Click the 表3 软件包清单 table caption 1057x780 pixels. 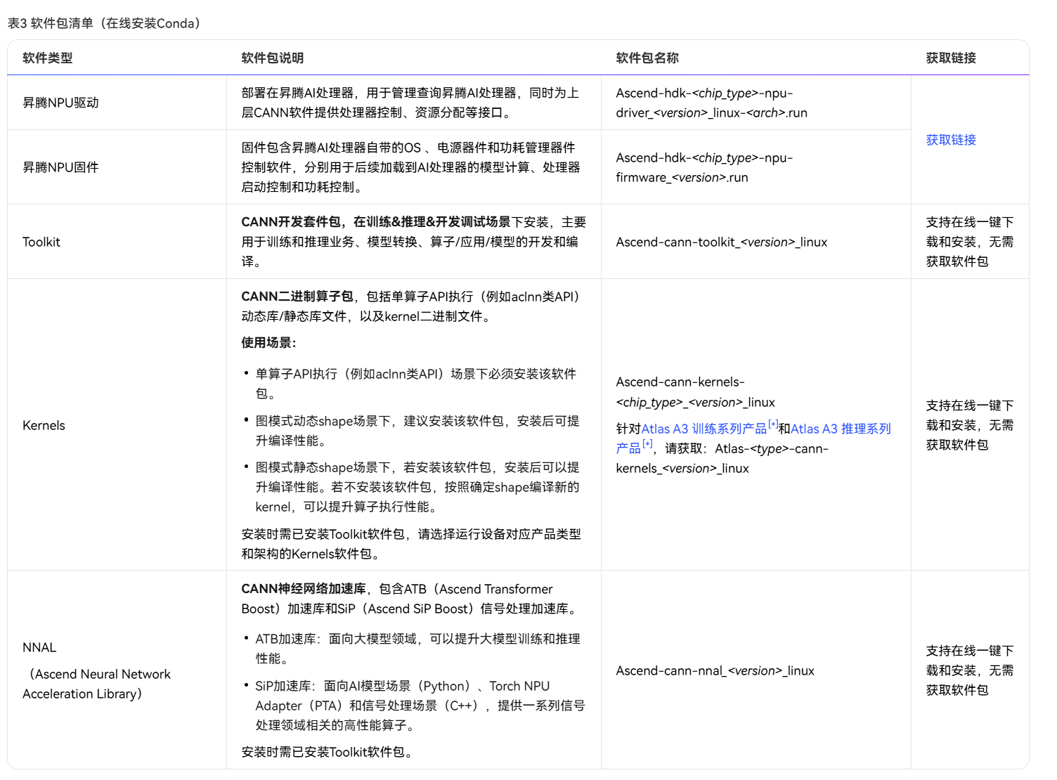[103, 23]
